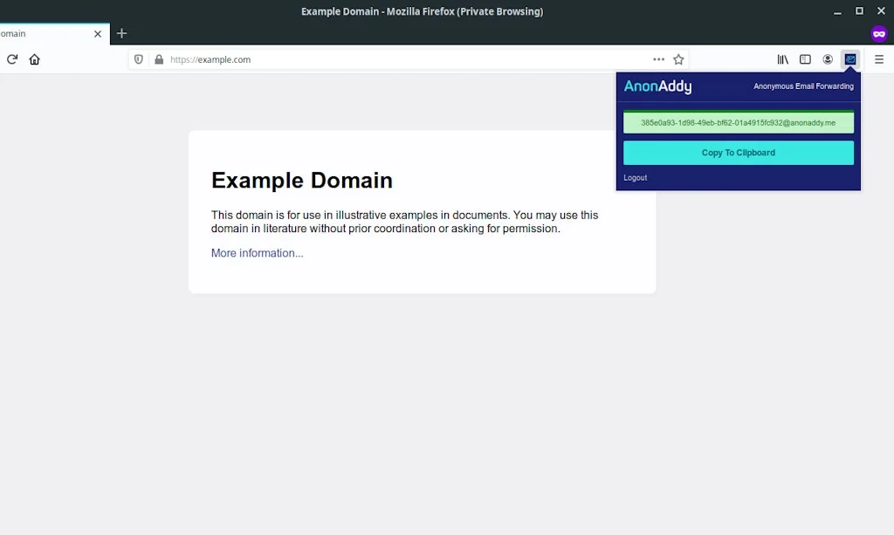This screenshot has width=894, height=535.
Task: Open the Firefox account icon
Action: click(828, 59)
